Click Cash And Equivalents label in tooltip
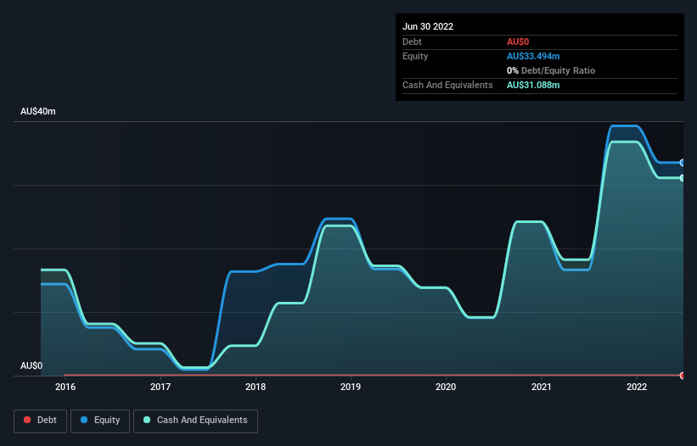 tap(447, 85)
